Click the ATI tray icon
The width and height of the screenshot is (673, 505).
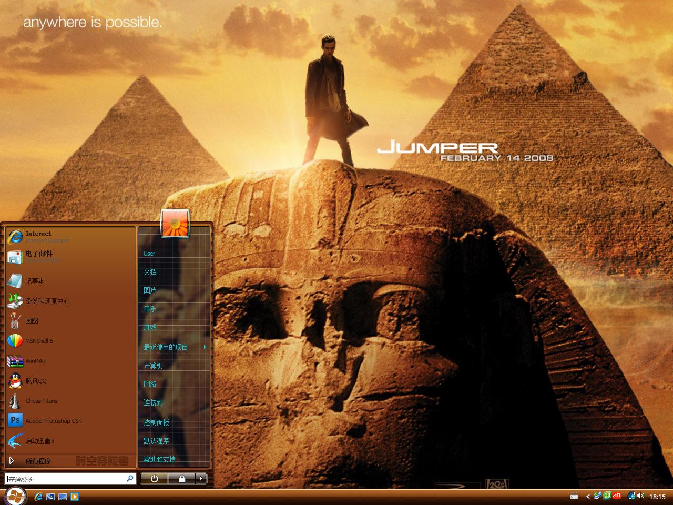point(617,496)
